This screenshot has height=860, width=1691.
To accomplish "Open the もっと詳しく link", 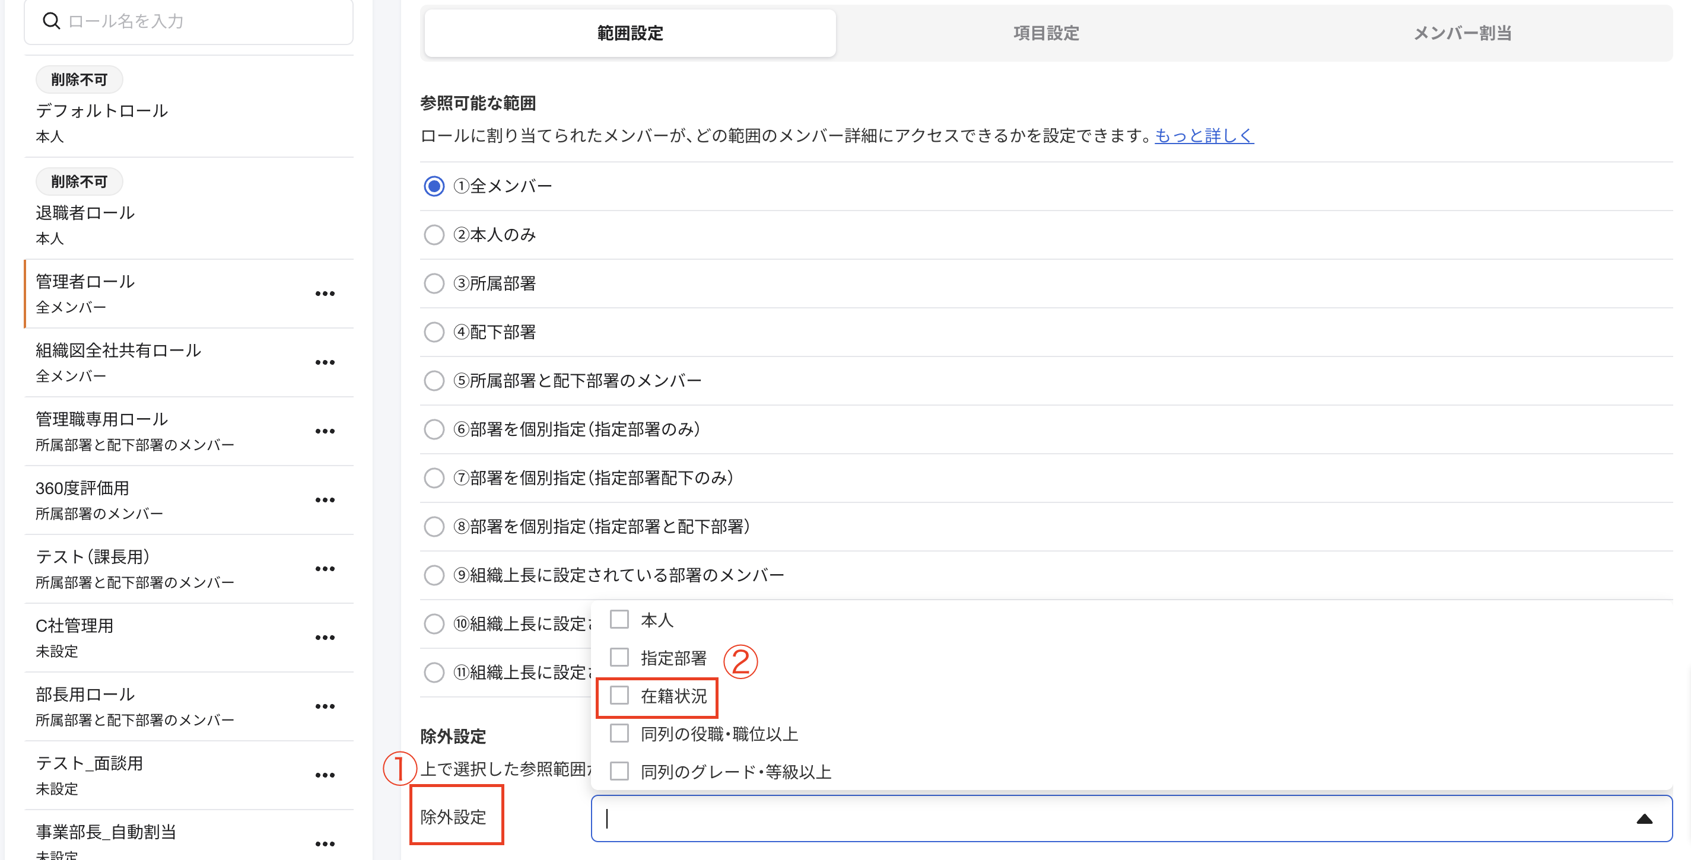I will 1203,136.
